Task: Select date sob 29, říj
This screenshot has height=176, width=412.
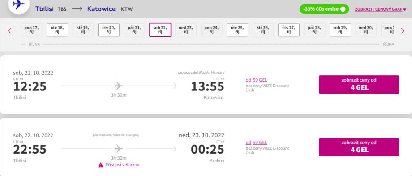Action: click(x=340, y=30)
